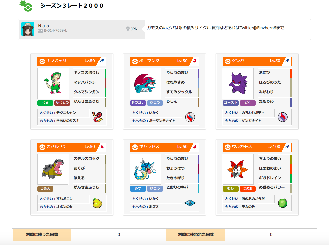329x245 pixels.
Task: Click the ひこう badge on ギャラドス card
Action: 155,188
